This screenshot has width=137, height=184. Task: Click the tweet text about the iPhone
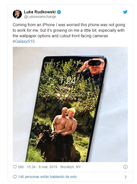tap(69, 30)
